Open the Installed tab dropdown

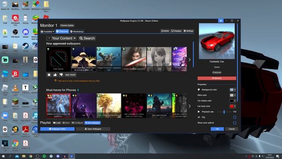tap(47, 31)
